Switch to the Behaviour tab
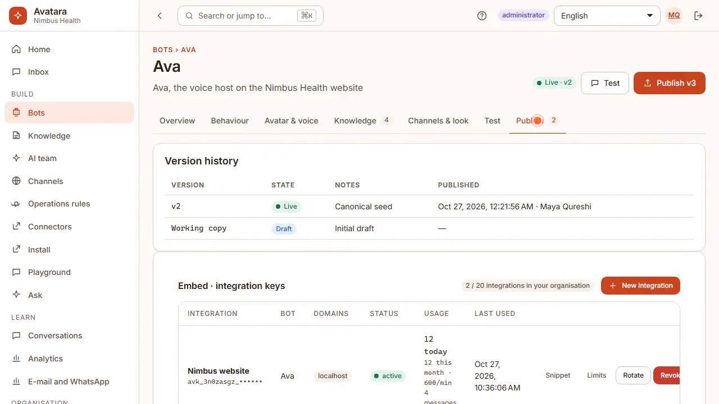The width and height of the screenshot is (719, 404). (x=230, y=121)
